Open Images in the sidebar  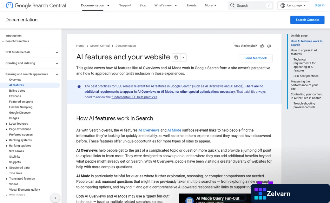pos(14,118)
